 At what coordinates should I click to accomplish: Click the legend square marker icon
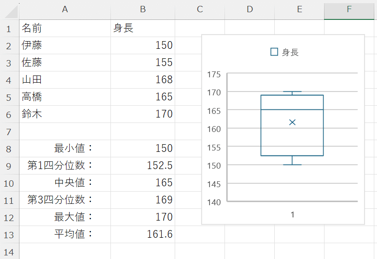pyautogui.click(x=274, y=52)
